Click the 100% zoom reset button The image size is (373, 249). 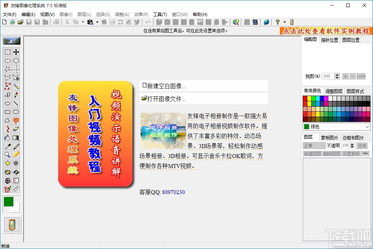[361, 76]
